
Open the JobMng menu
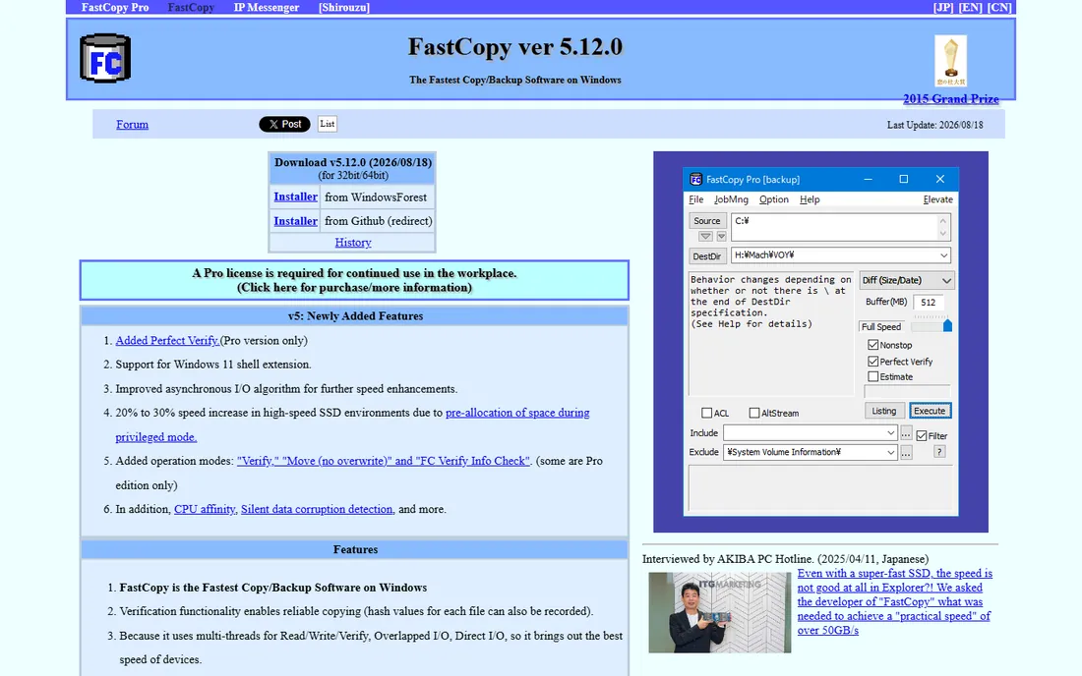731,199
